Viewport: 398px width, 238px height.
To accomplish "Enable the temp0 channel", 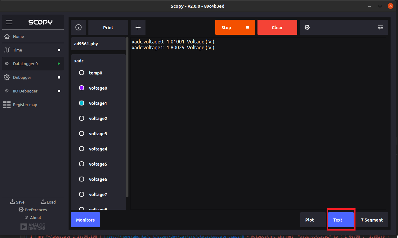I will coord(82,73).
